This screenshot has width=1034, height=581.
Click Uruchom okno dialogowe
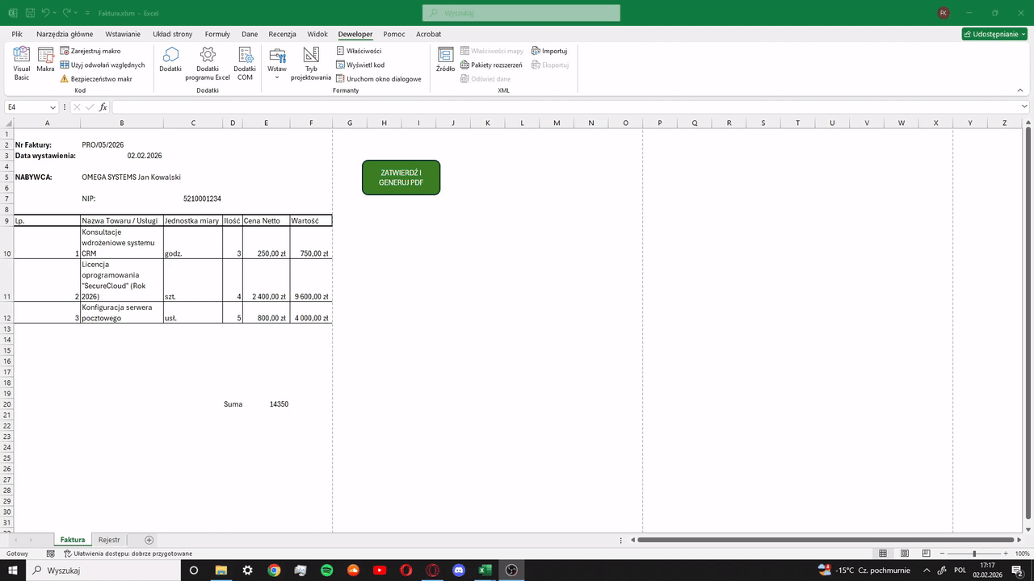pos(379,79)
